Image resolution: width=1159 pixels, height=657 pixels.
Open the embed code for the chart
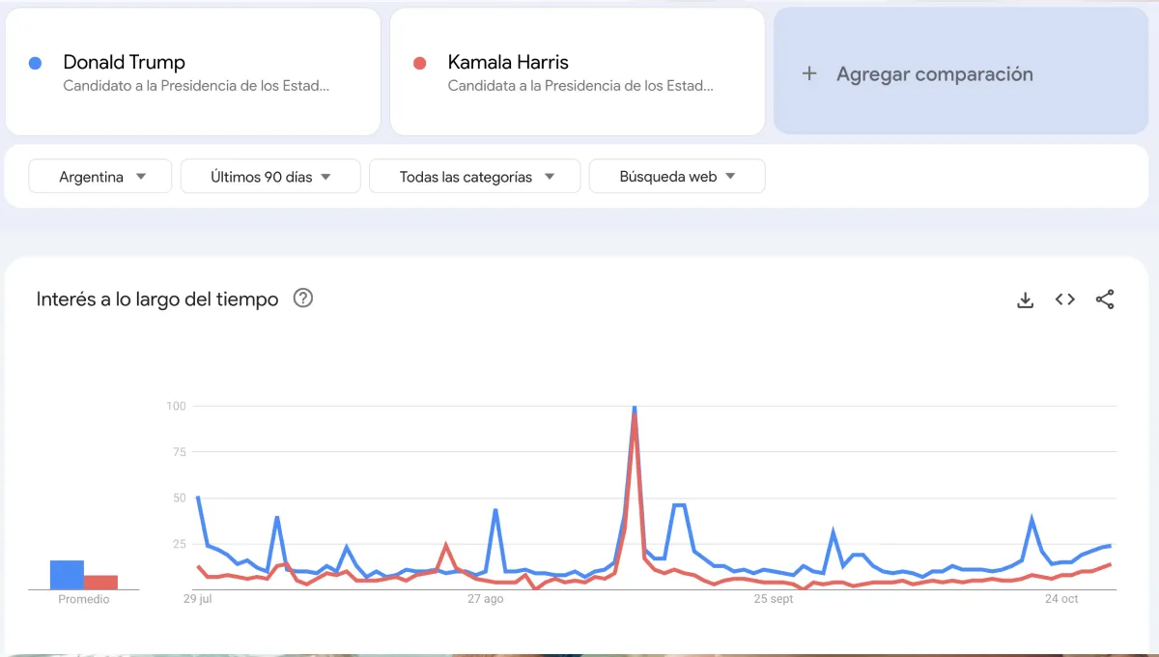click(x=1064, y=300)
